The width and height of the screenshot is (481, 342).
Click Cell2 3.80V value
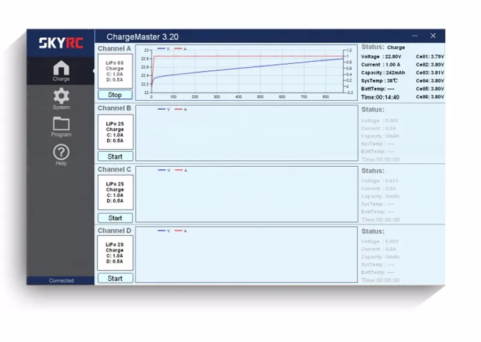tap(430, 65)
